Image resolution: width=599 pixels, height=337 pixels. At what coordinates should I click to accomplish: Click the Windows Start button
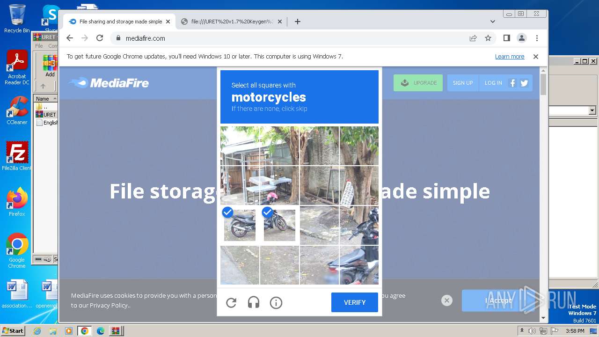pyautogui.click(x=13, y=330)
